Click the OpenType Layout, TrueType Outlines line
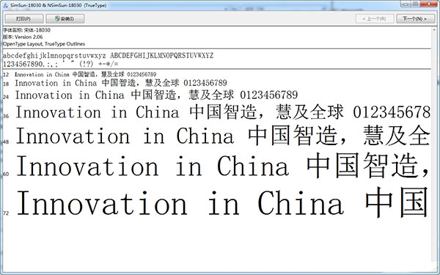The width and height of the screenshot is (440, 275). coord(44,44)
